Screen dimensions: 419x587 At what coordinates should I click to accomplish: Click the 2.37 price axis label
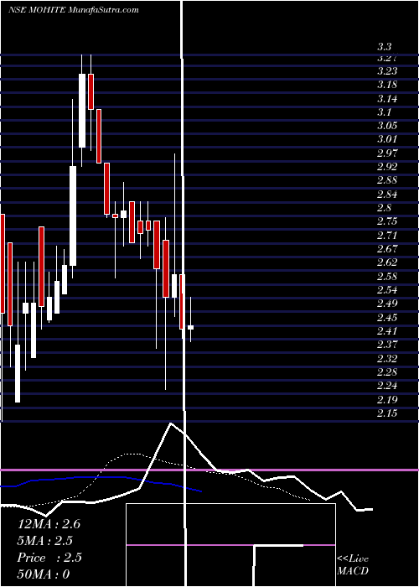coord(387,345)
